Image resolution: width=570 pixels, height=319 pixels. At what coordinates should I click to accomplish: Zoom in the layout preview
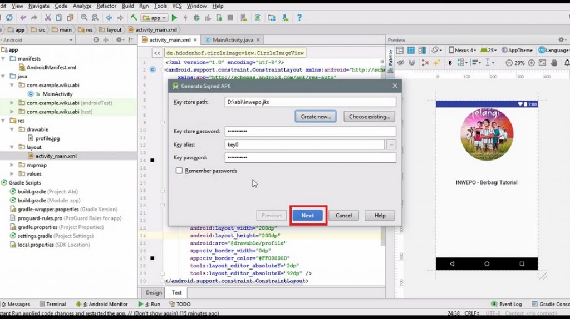point(531,63)
